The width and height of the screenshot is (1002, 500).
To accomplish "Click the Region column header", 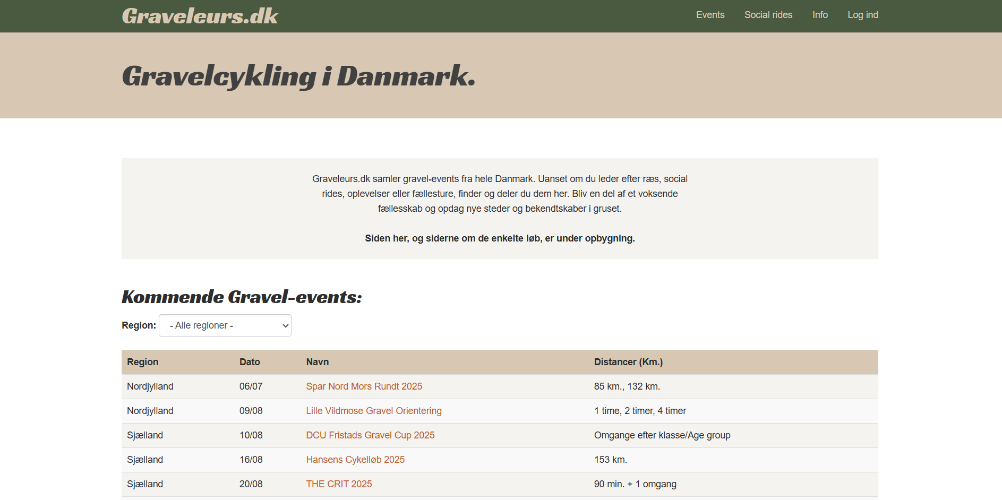I will pyautogui.click(x=142, y=362).
